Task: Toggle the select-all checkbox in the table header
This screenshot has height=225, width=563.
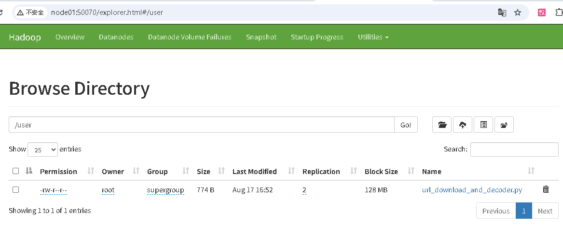Action: coord(15,171)
